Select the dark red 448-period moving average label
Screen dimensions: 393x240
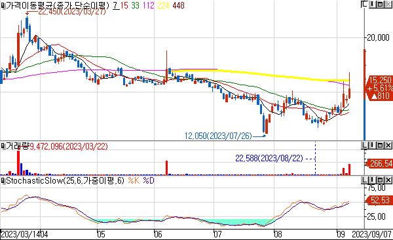[x=178, y=5]
